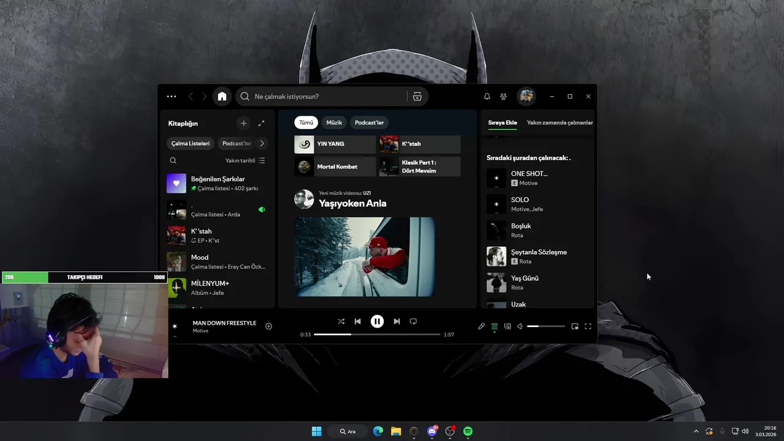Viewport: 784px width, 441px height.
Task: Open the Mortal Kombat shortcut card
Action: [335, 167]
